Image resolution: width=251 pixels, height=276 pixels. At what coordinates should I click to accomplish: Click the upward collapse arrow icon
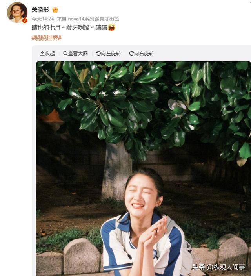pos(42,53)
